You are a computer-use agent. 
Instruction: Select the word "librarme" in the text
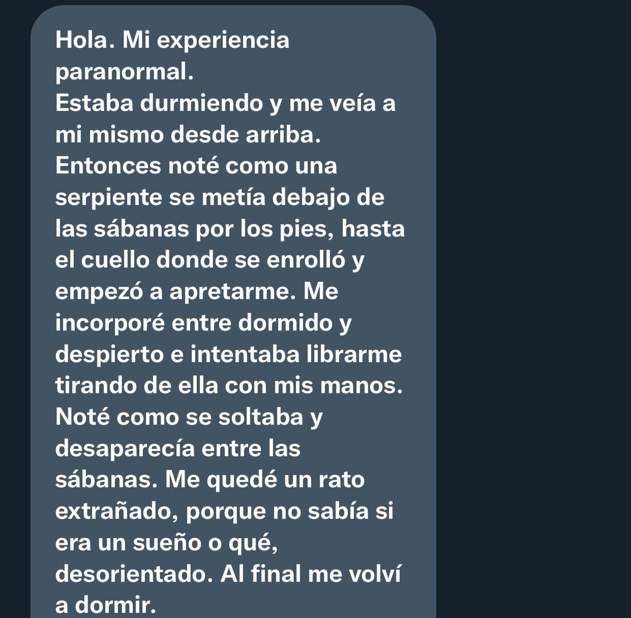354,354
